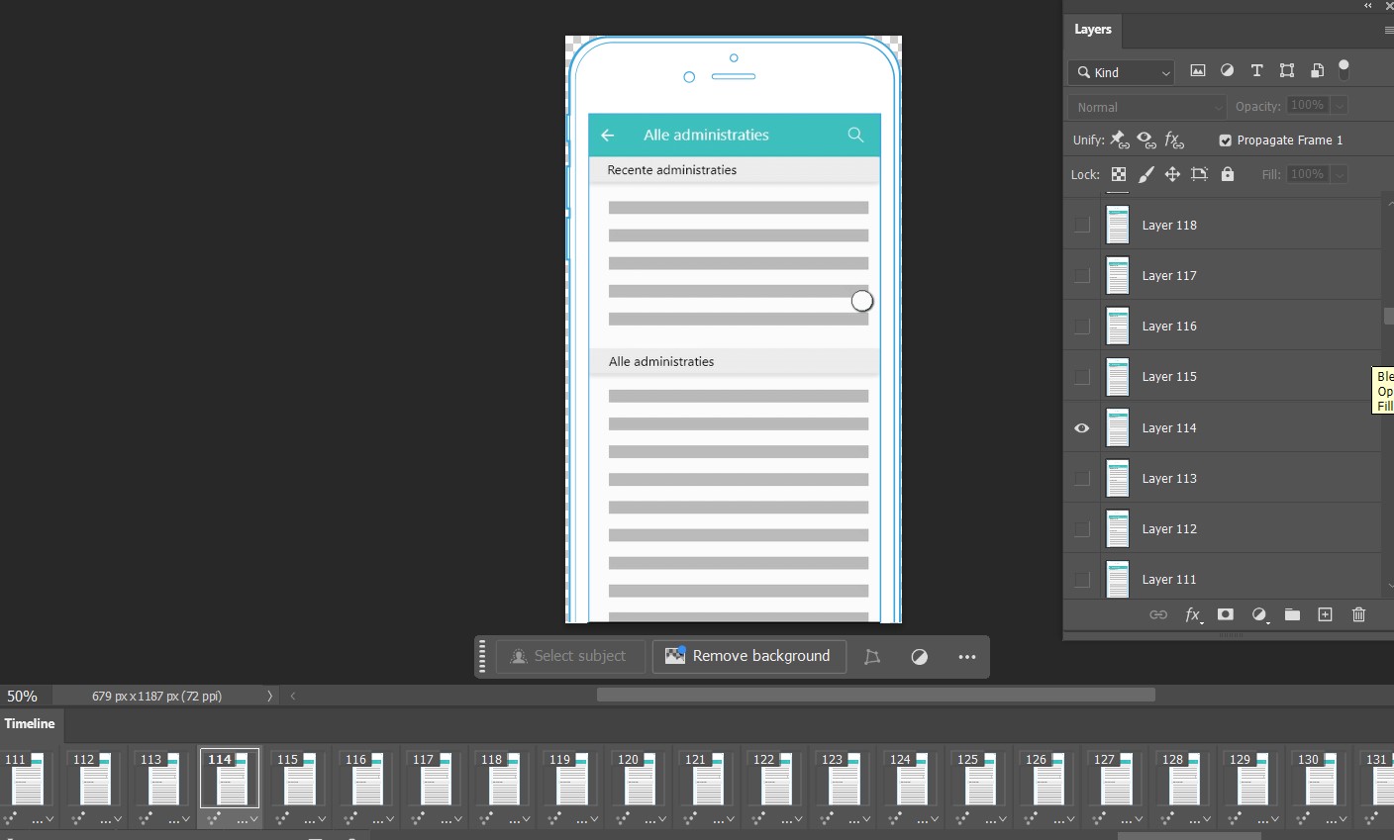Uncheck the Propagate Frame 1 checkbox
1394x840 pixels.
[1225, 140]
